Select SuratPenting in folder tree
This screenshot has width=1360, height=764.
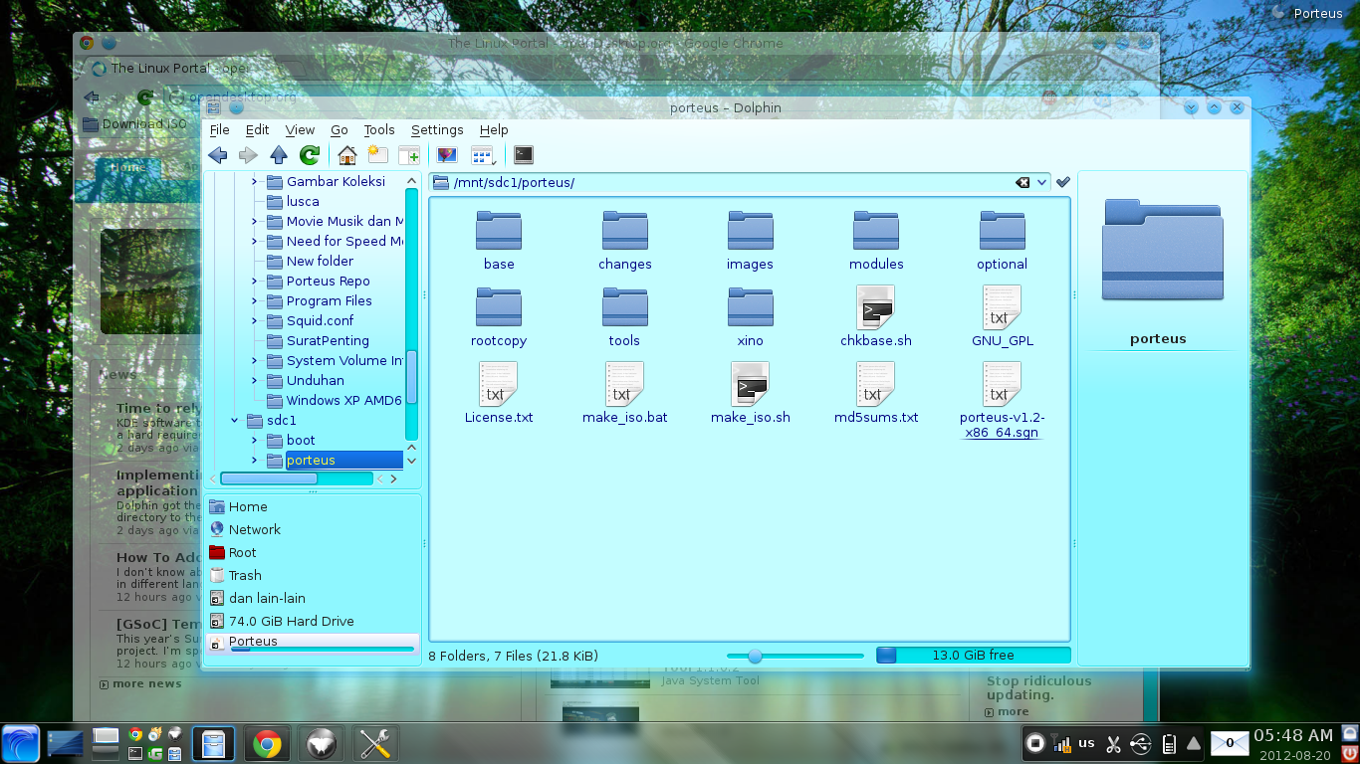click(328, 341)
